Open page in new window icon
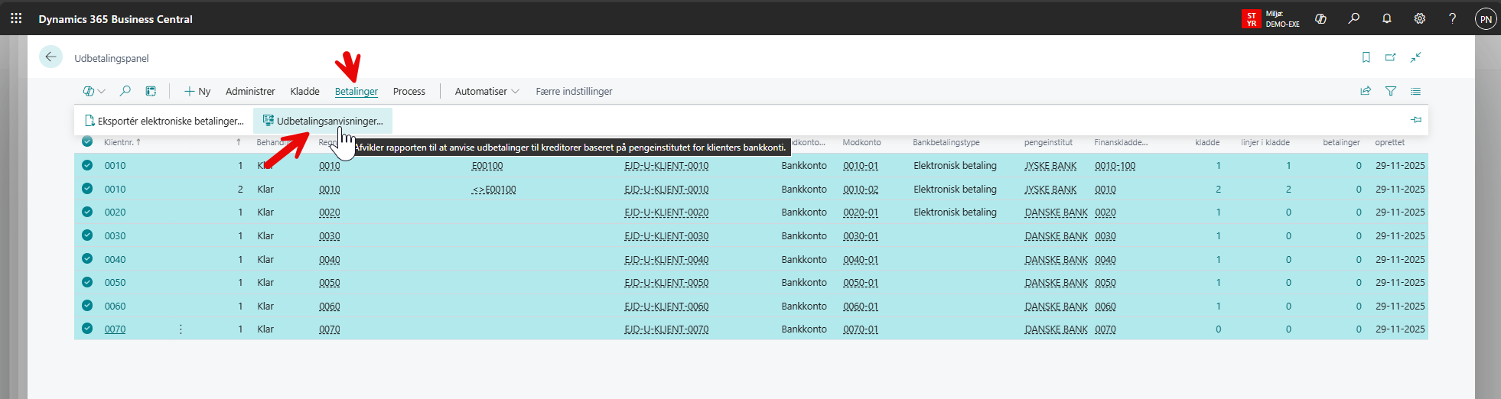The image size is (1501, 399). click(1390, 57)
